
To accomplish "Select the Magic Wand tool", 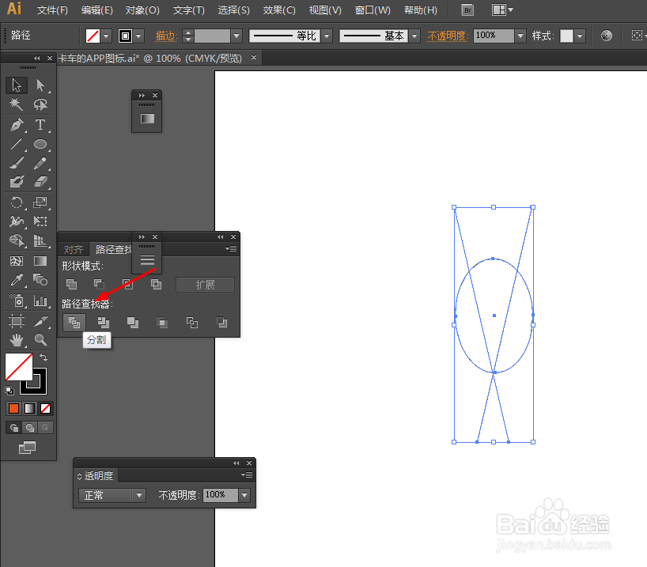I will click(x=17, y=104).
